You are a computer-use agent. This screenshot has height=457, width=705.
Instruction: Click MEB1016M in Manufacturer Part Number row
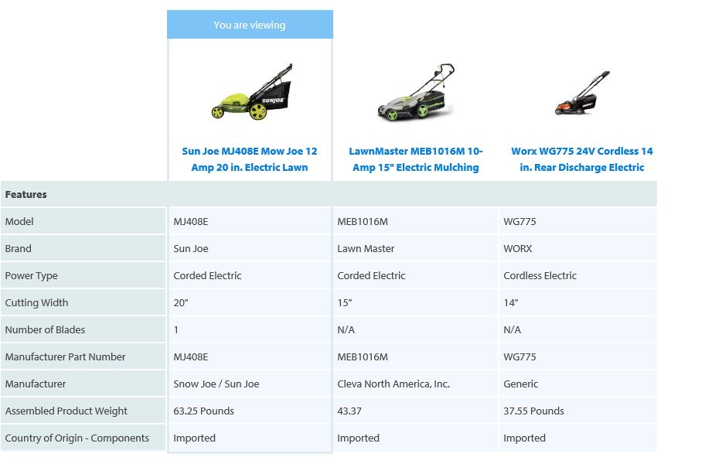tap(363, 356)
